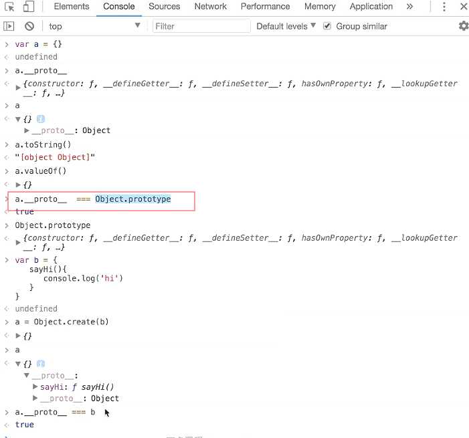Click the a.toString() command line
The width and height of the screenshot is (469, 438).
[x=43, y=144]
